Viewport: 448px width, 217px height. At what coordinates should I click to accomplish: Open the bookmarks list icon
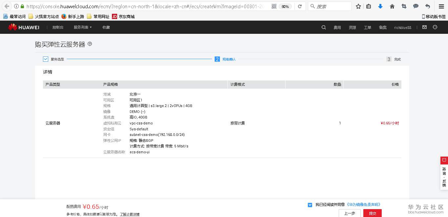(369, 6)
